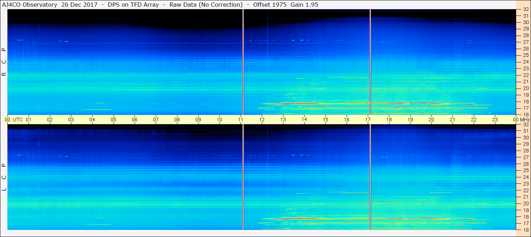Screen dimensions: 531x237
Task: Click the 'R C P' panel label
Action: click(x=4, y=62)
